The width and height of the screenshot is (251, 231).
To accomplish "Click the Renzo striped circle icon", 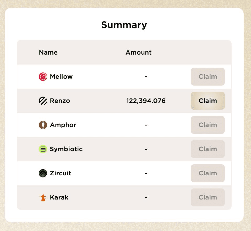I will click(43, 101).
